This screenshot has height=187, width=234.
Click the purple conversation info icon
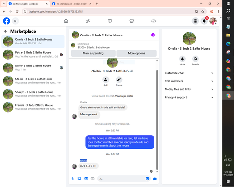tap(153, 35)
